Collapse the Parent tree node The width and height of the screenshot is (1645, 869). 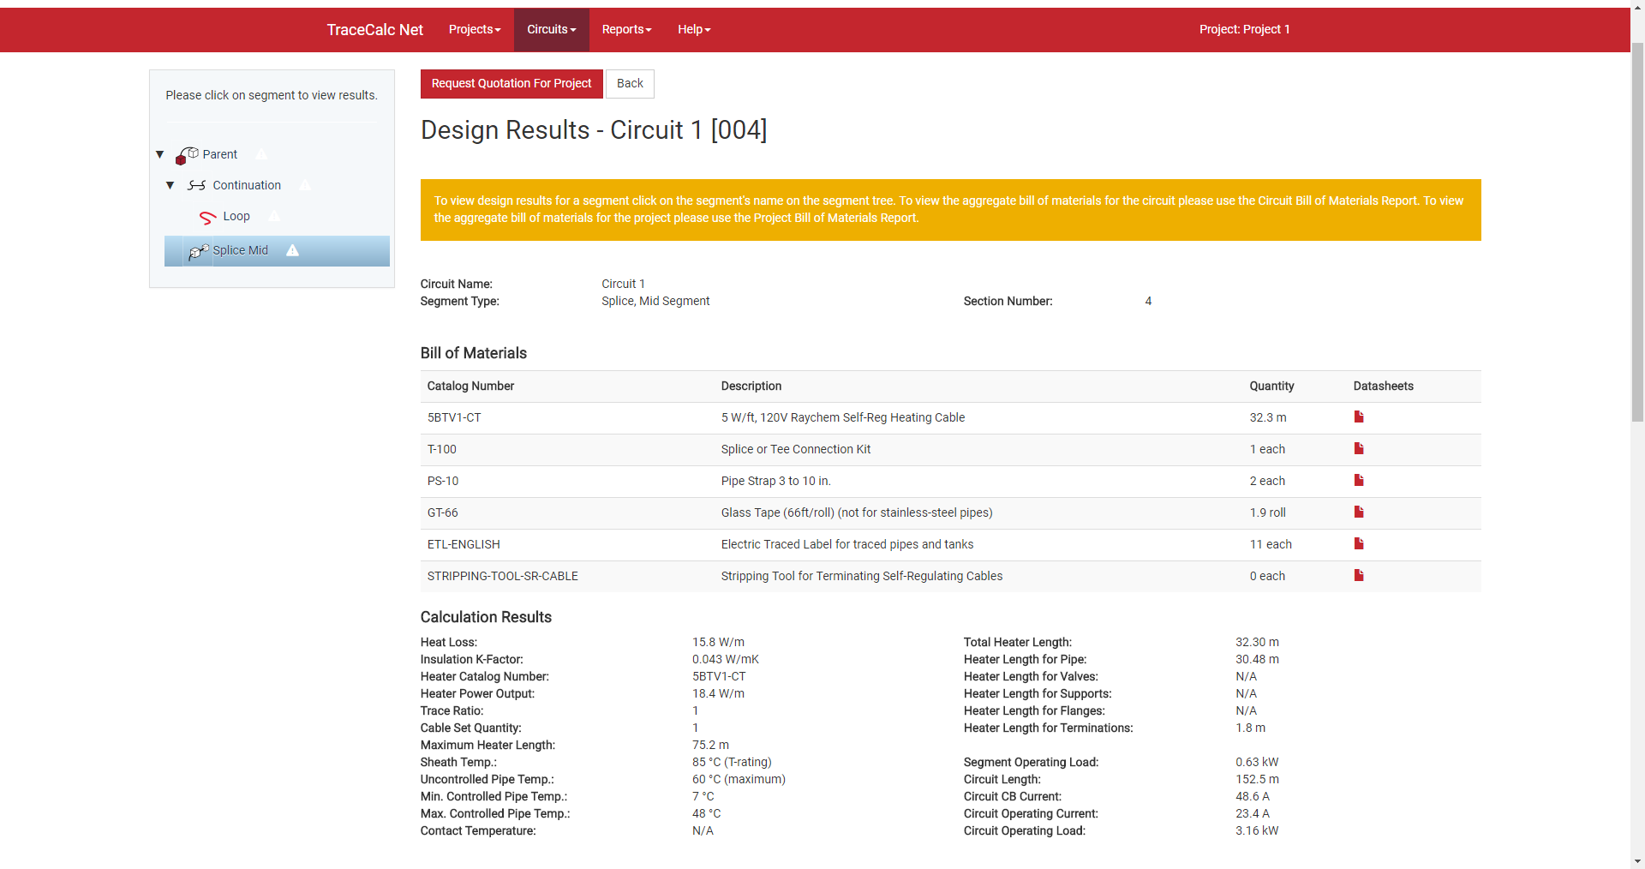(x=159, y=154)
